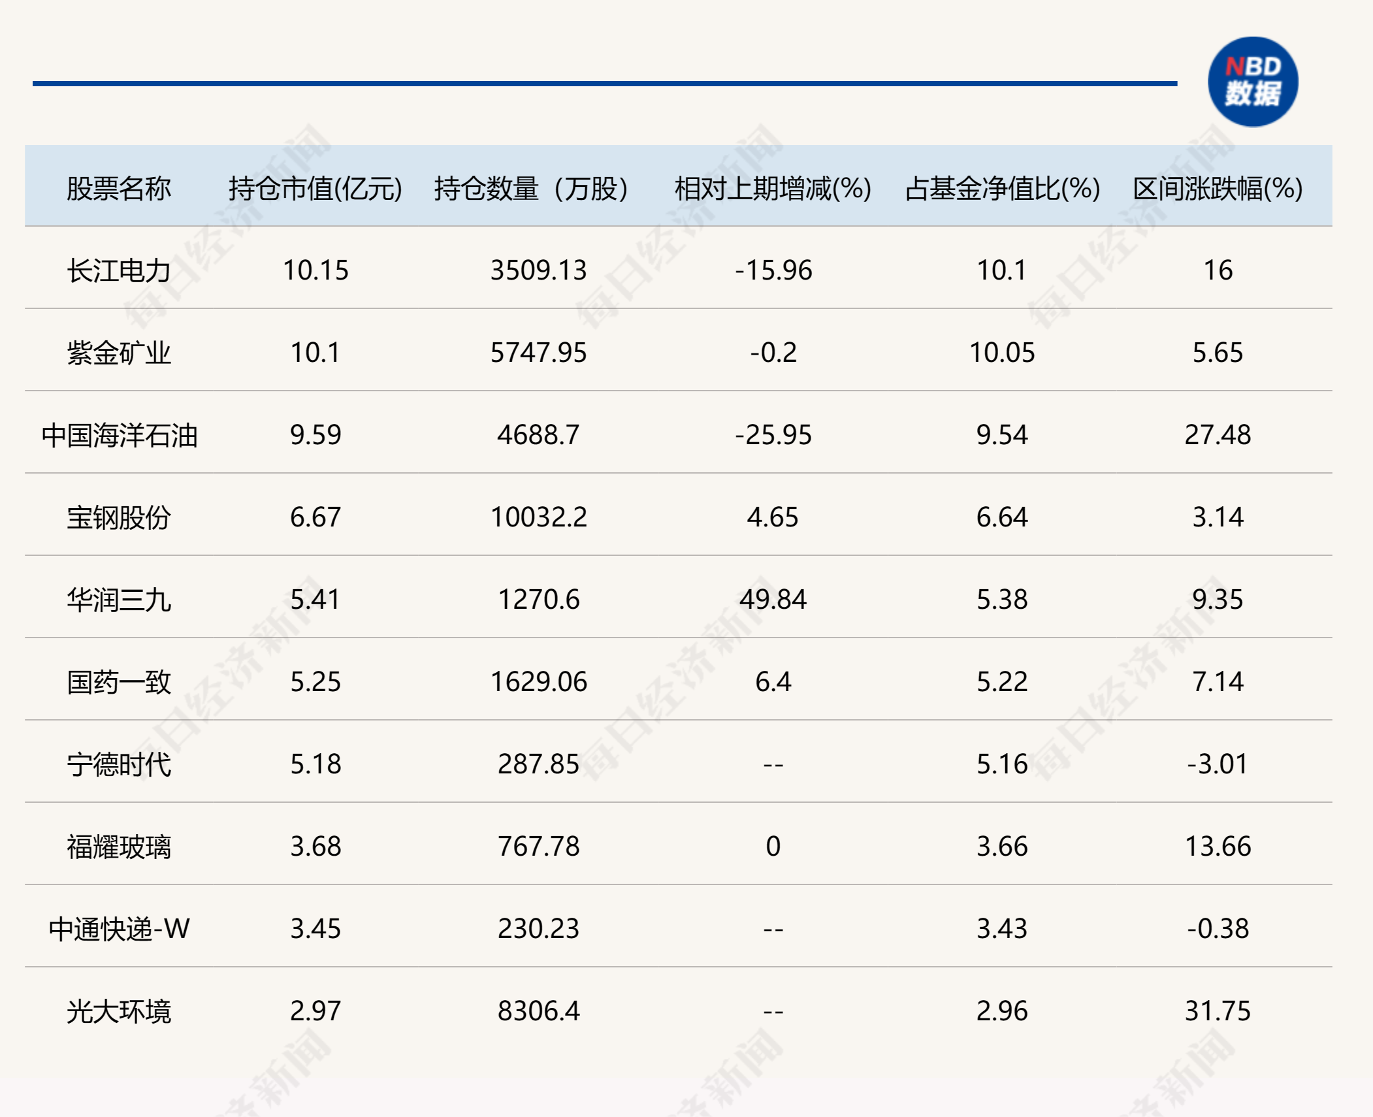This screenshot has width=1373, height=1117.
Task: Select 国药一致 change value 6.4
Action: tap(773, 682)
